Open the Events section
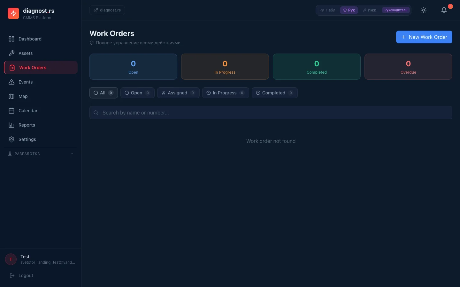 click(x=41, y=82)
